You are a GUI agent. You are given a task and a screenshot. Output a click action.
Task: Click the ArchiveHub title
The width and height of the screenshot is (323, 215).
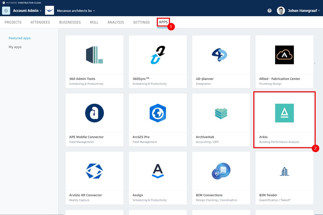[x=205, y=137]
